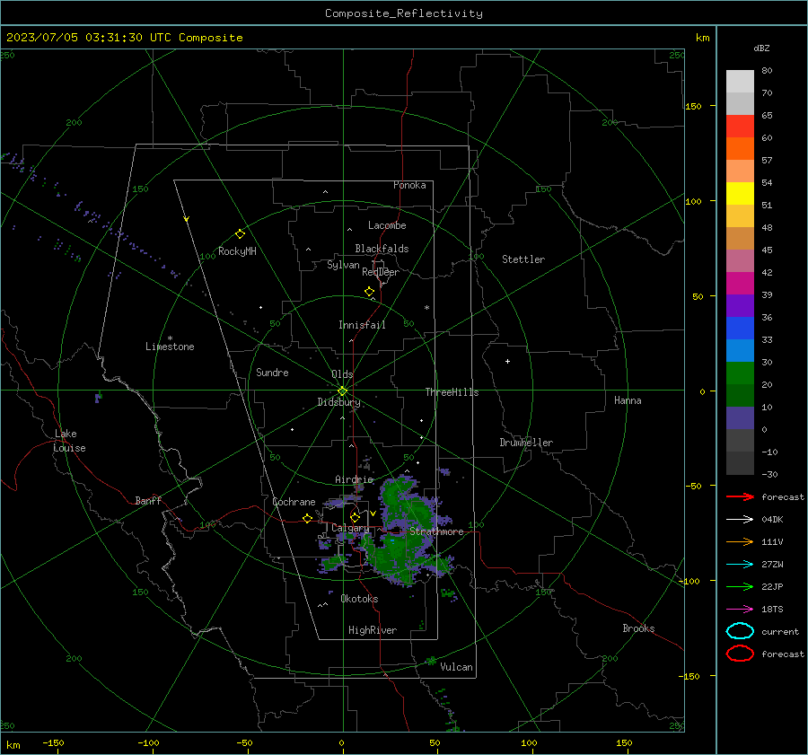Viewport: 808px width, 755px height.
Task: Click the RedDeer city label
Action: (x=381, y=272)
